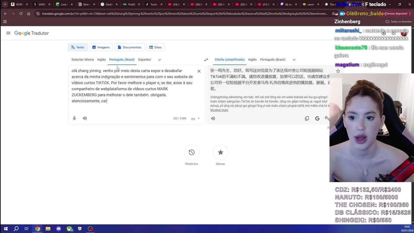Switch to the carole browser tab

(x=310, y=5)
